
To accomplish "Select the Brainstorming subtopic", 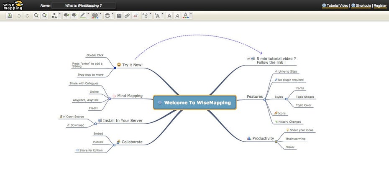I will 296,139.
